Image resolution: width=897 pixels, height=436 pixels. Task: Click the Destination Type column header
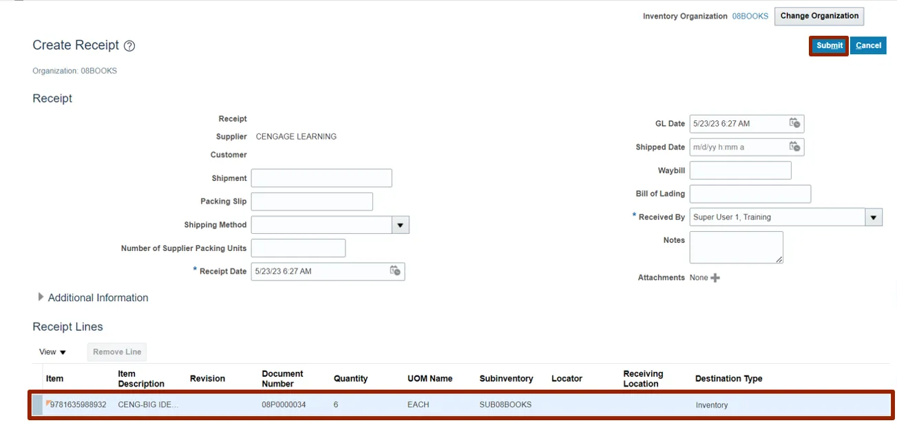click(x=728, y=379)
